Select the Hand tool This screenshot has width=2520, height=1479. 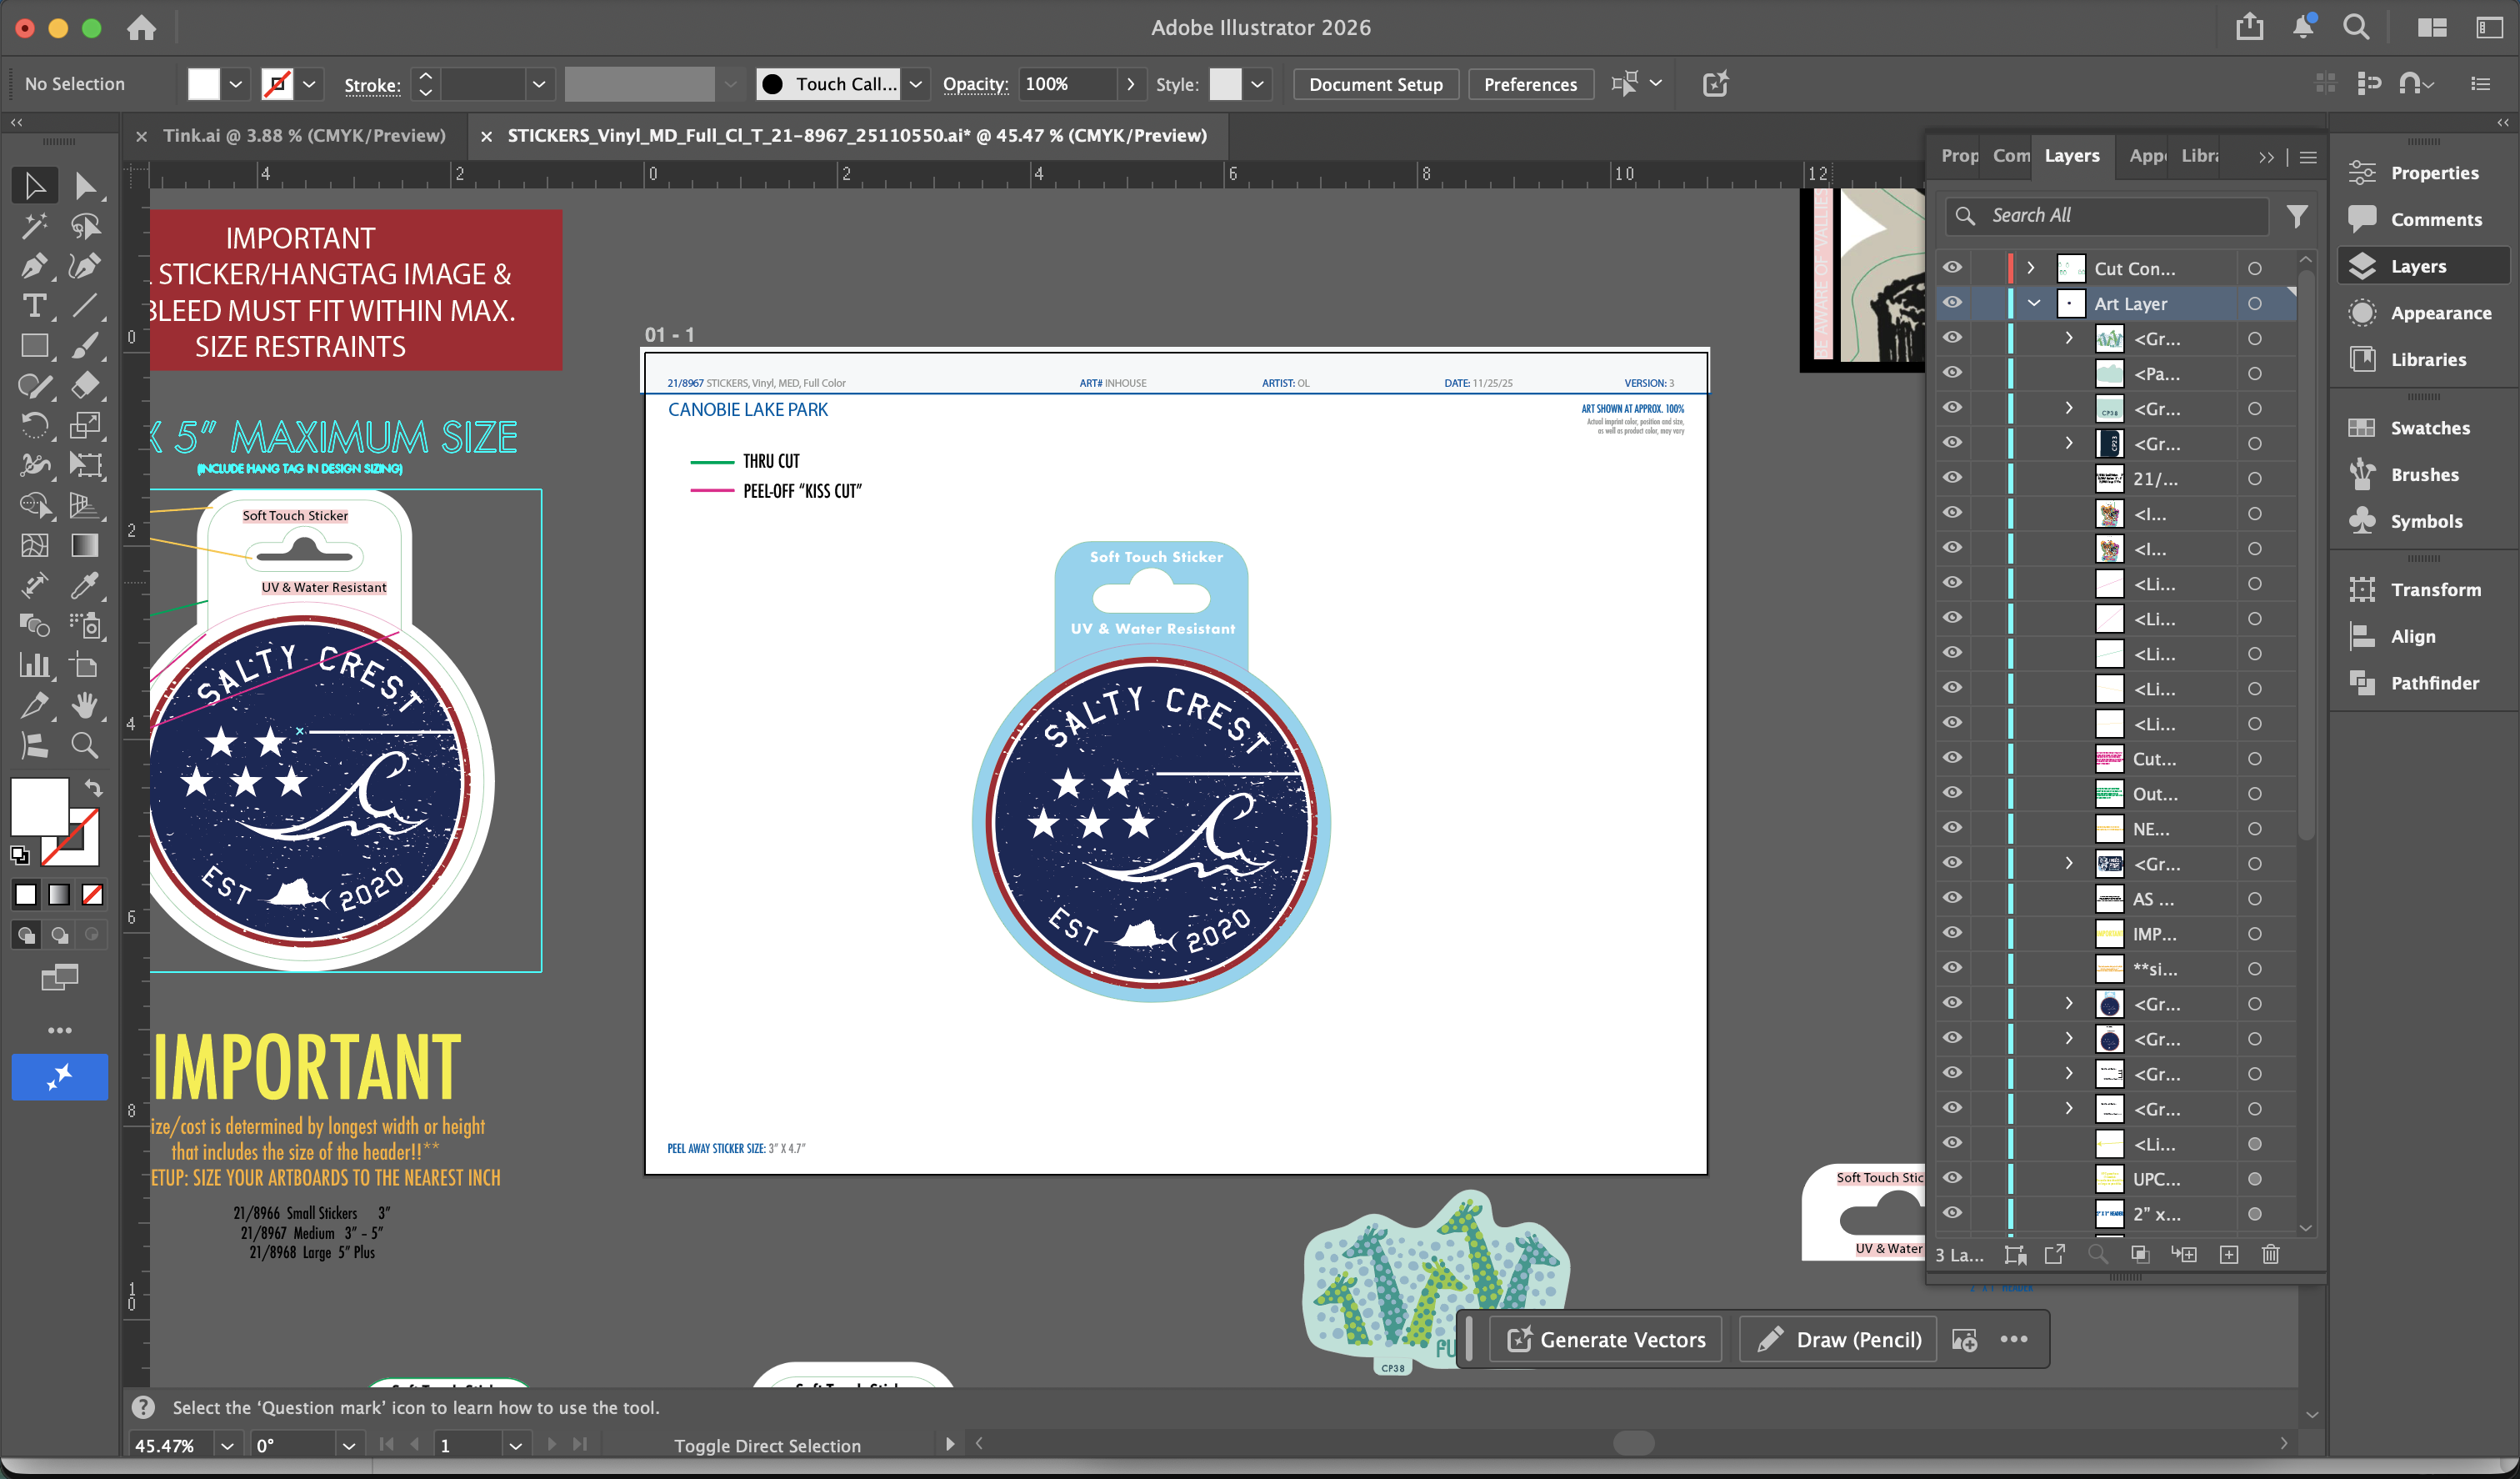(x=85, y=705)
